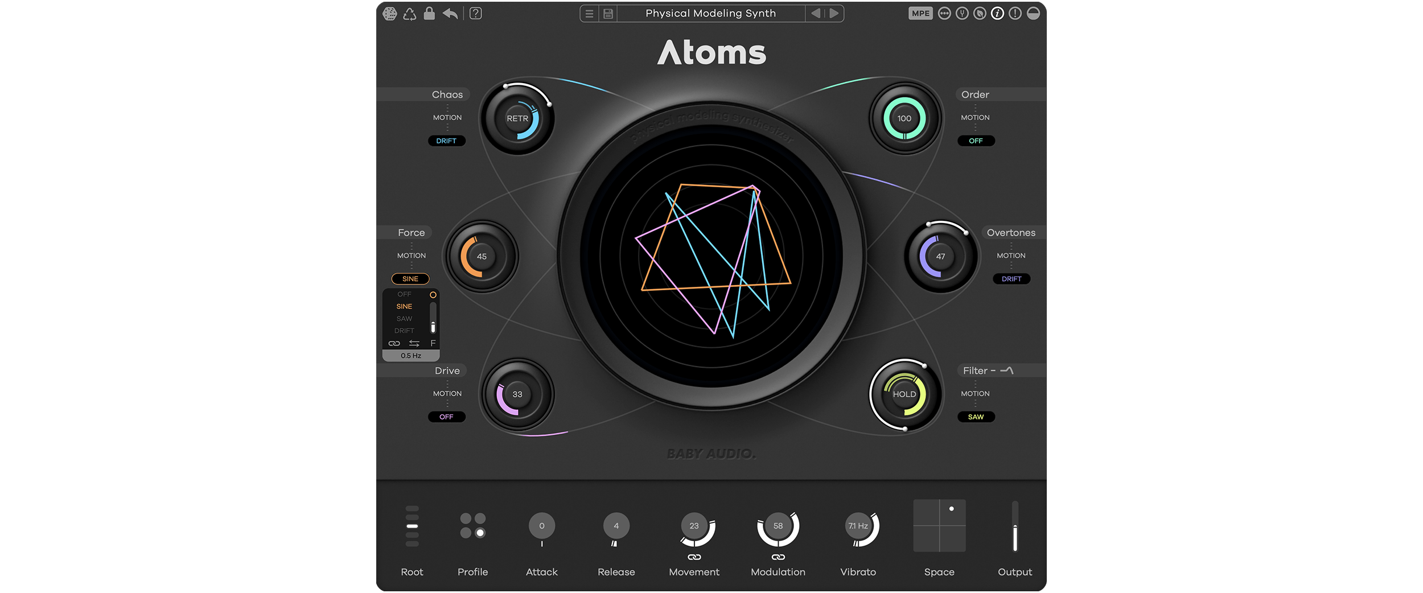
Task: Turn off SAW motion under Filter
Action: tap(976, 417)
